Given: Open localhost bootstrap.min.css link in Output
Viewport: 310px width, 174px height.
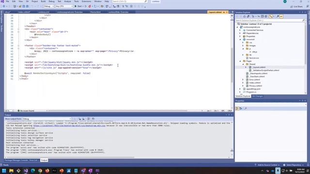Looking at the screenshot, I should (69, 126).
